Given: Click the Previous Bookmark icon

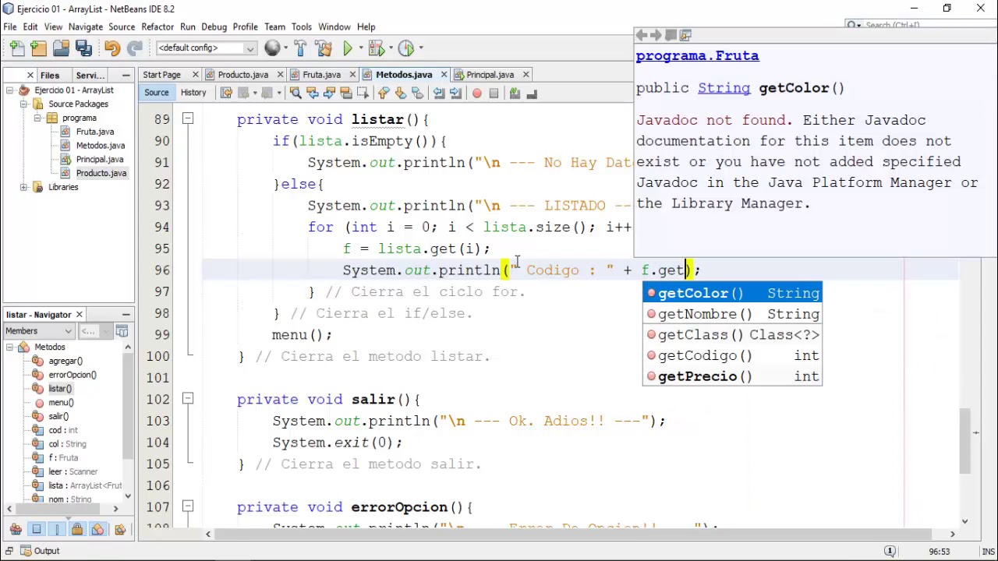Looking at the screenshot, I should (x=384, y=93).
